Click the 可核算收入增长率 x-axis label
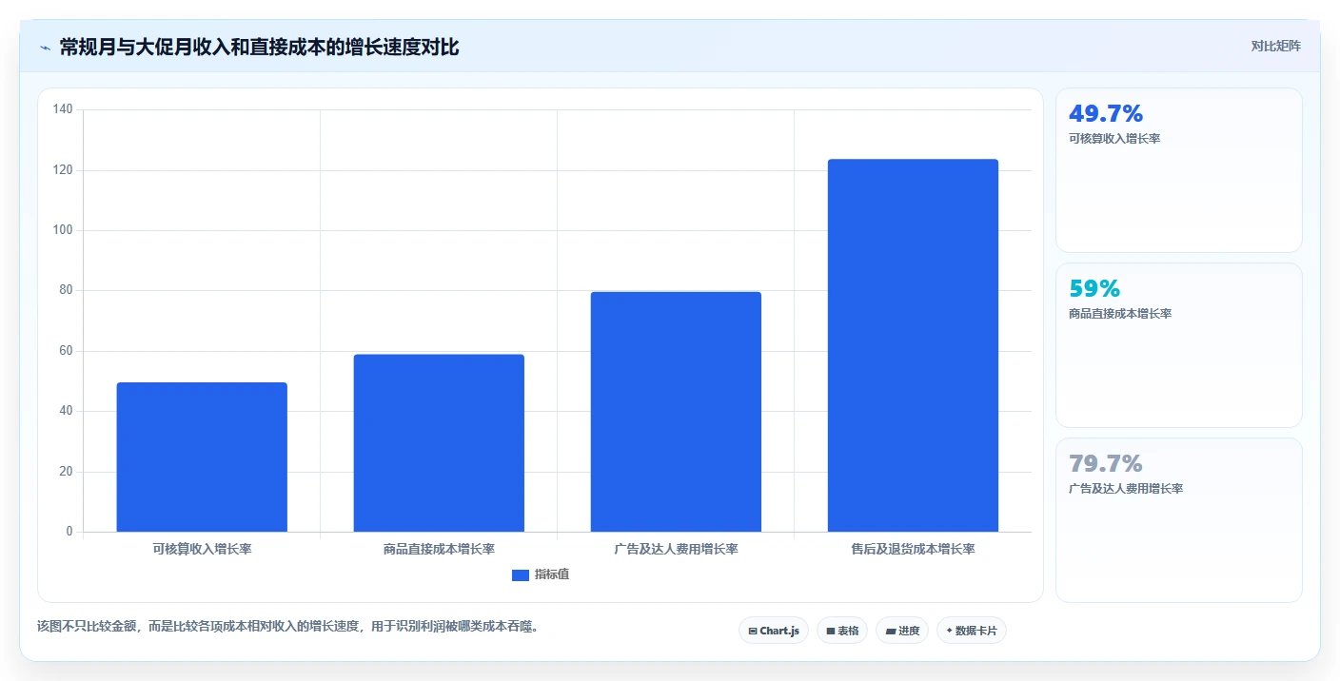This screenshot has width=1340, height=681. pos(202,550)
